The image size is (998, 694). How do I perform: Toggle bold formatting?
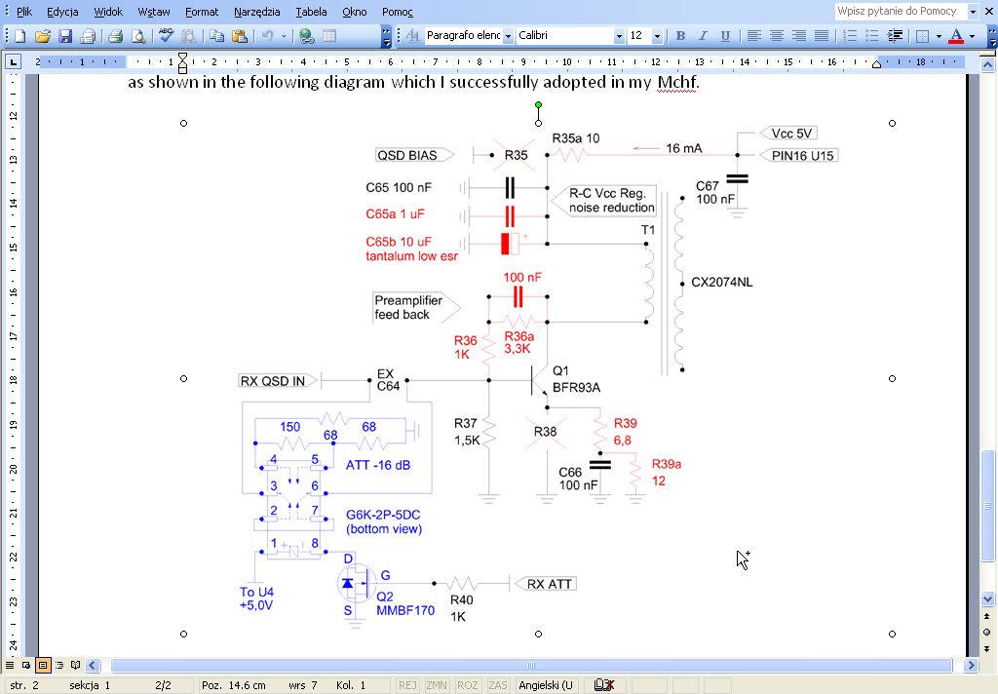[x=680, y=36]
